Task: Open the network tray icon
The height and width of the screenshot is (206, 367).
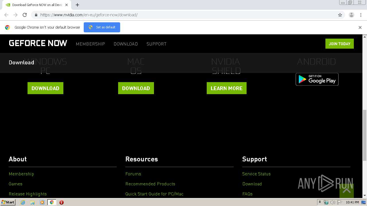Action: (x=326, y=202)
